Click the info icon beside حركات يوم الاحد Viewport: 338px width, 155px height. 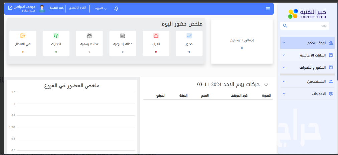click(266, 84)
